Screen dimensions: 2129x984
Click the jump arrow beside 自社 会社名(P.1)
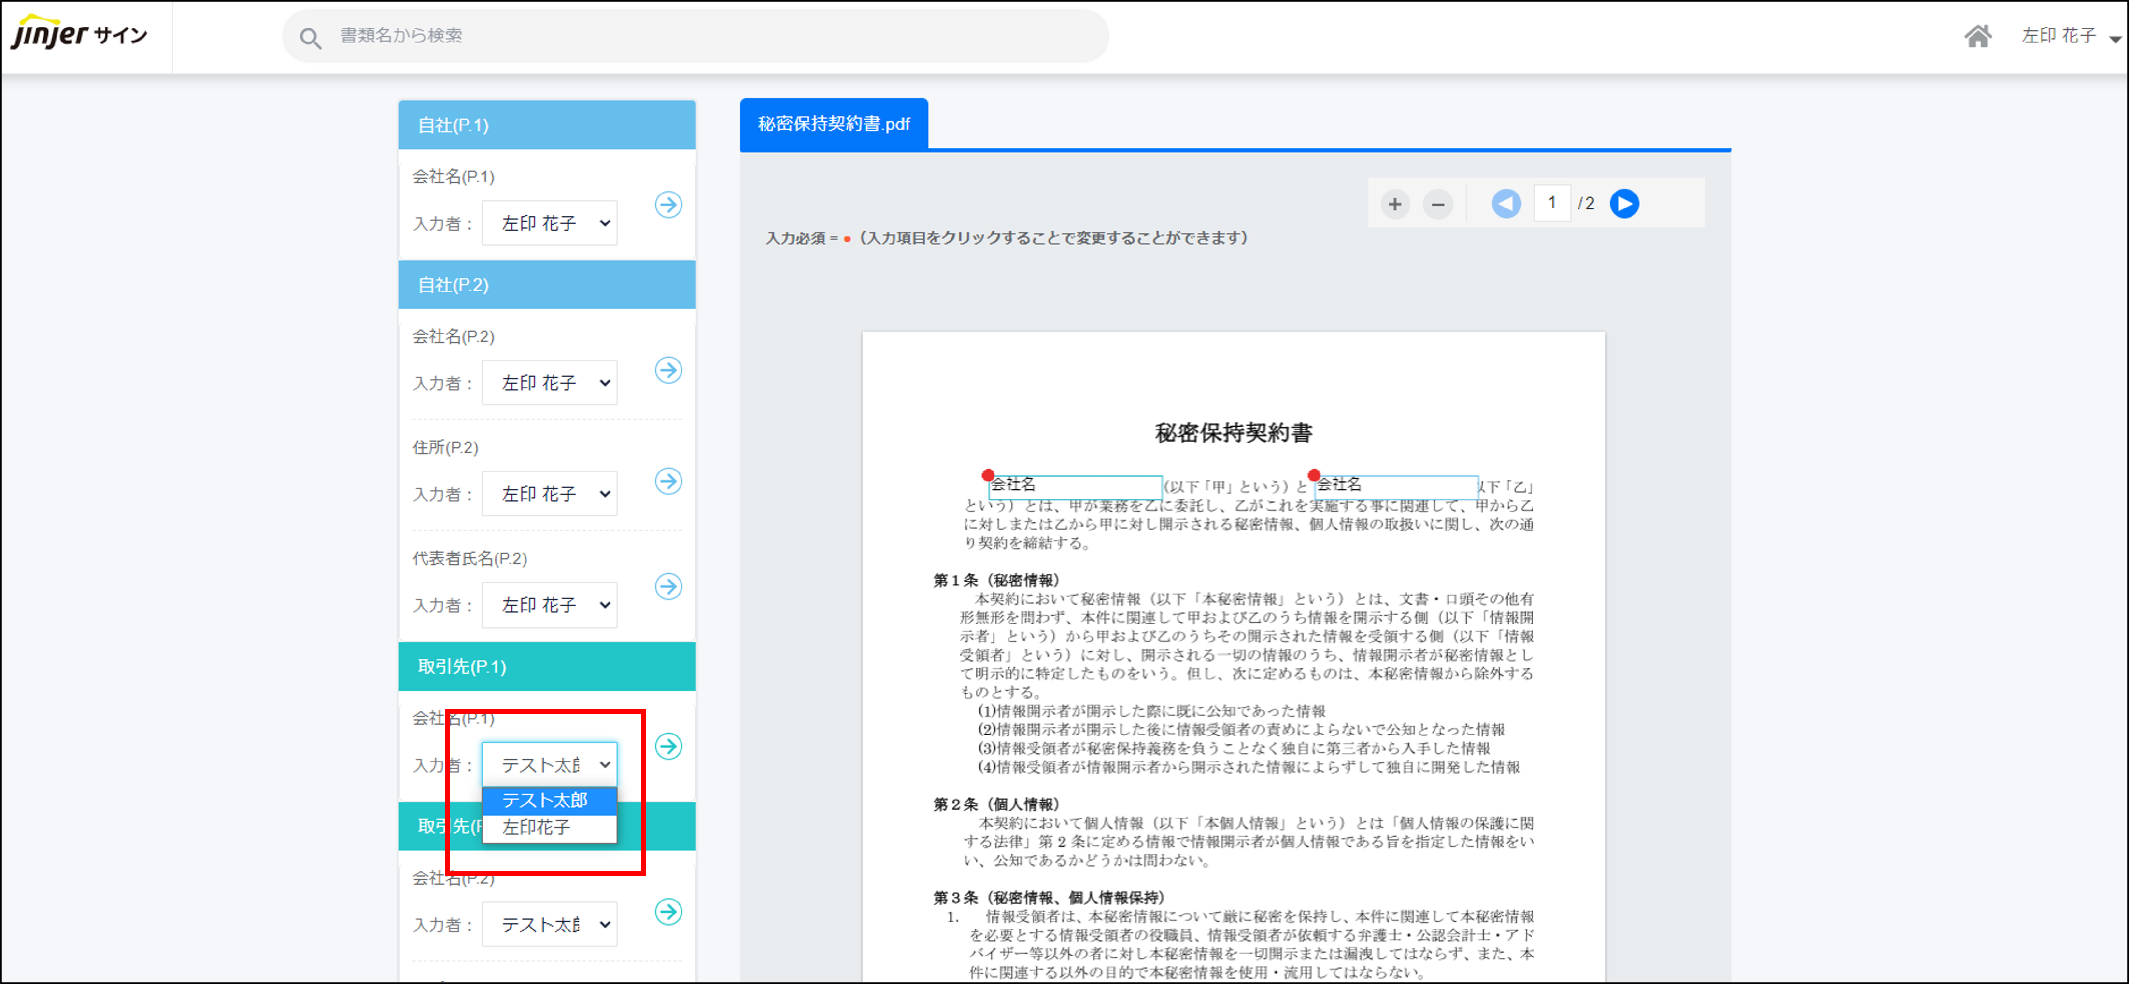668,206
